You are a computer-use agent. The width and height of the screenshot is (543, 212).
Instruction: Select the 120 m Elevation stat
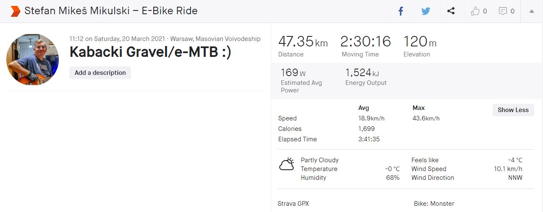pyautogui.click(x=420, y=42)
